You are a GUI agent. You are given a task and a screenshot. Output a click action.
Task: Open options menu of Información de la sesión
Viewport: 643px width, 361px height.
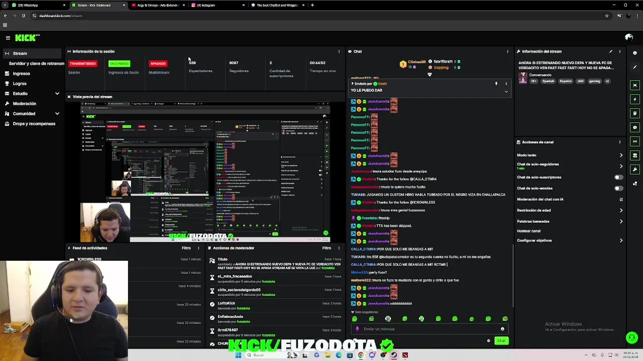click(339, 51)
